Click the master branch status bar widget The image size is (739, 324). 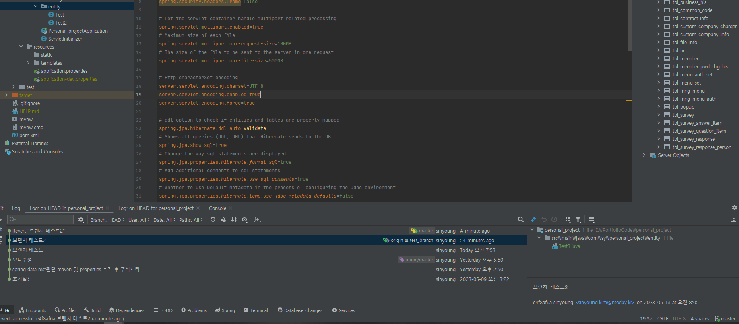[725, 319]
